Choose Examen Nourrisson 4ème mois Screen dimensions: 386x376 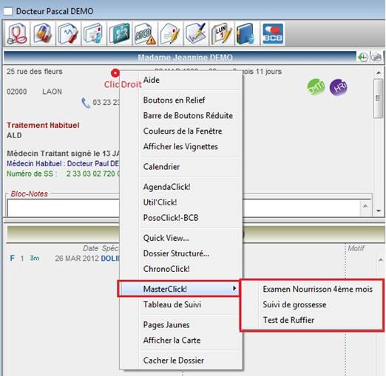[x=317, y=289]
